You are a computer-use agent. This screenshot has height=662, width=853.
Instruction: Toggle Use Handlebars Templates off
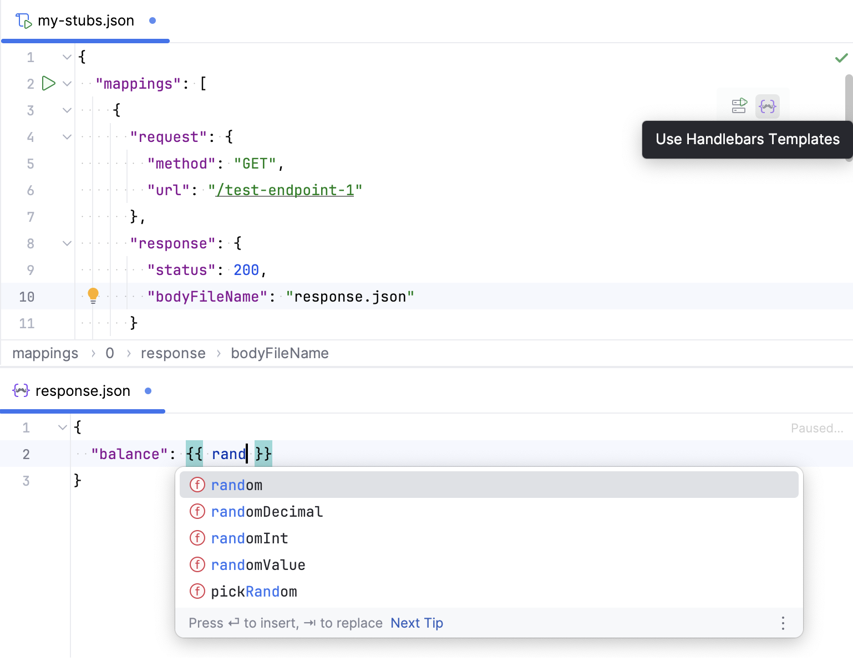768,106
